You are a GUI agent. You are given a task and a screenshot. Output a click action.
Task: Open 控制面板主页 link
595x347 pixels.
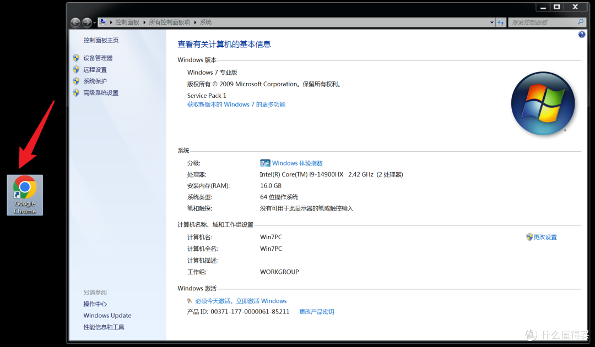[101, 40]
